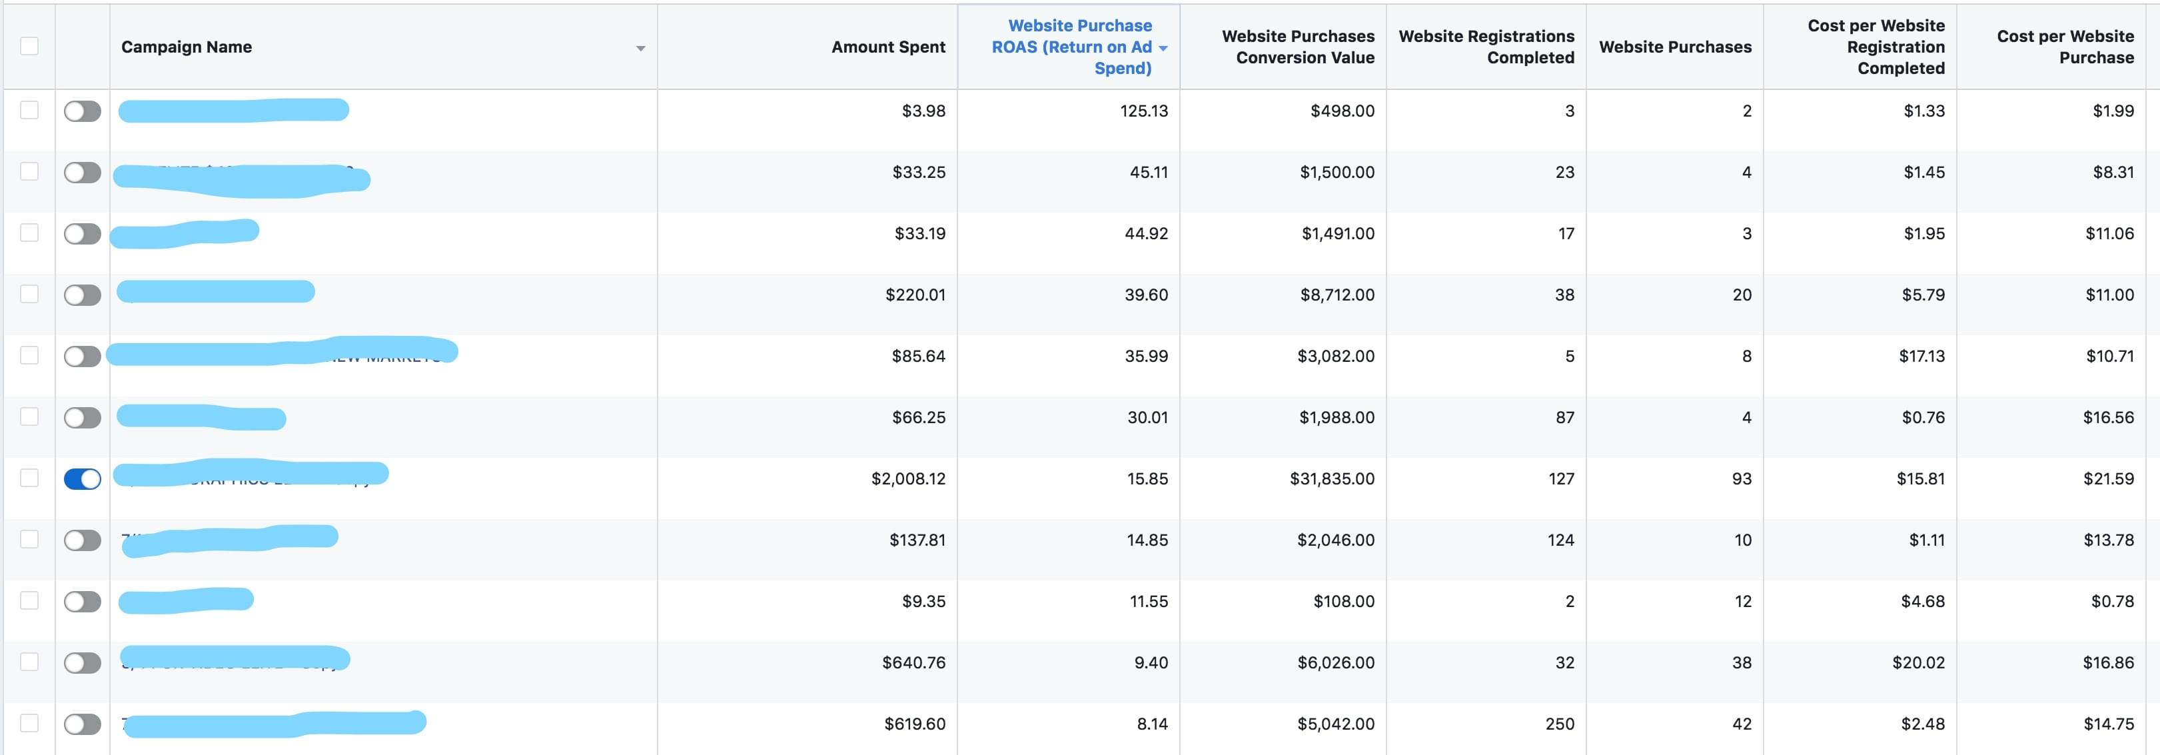The width and height of the screenshot is (2160, 755).
Task: Click the cost per registration $20.02
Action: (x=1919, y=663)
